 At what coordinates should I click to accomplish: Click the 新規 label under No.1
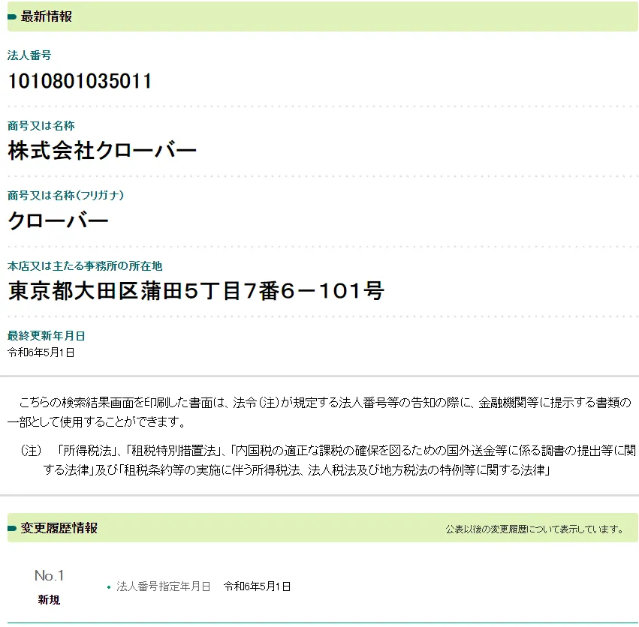pos(49,600)
